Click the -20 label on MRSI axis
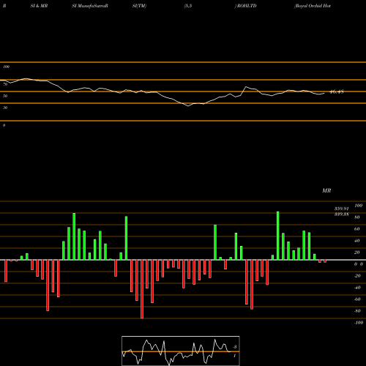This screenshot has width=366, height=366. click(357, 276)
